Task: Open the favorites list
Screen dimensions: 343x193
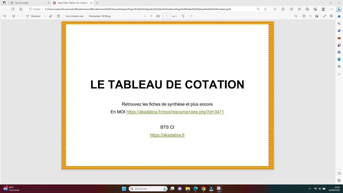Action: tap(299, 9)
